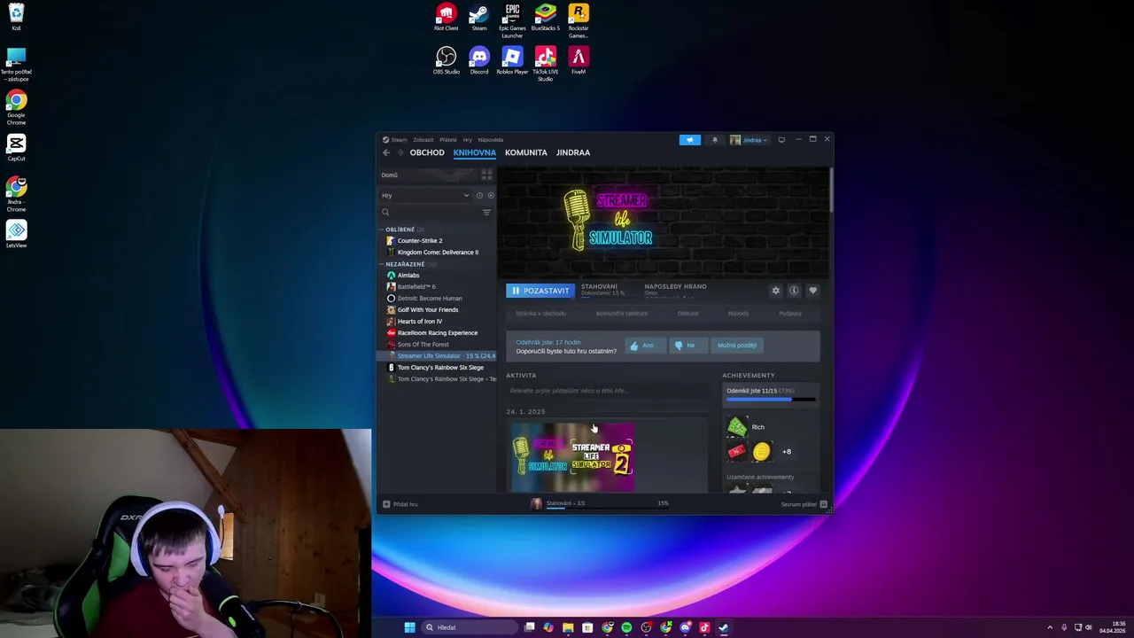Screen dimensions: 1134x638
Task: Open Recycle Bin (Koš) desktop icon
Action: pos(16,17)
